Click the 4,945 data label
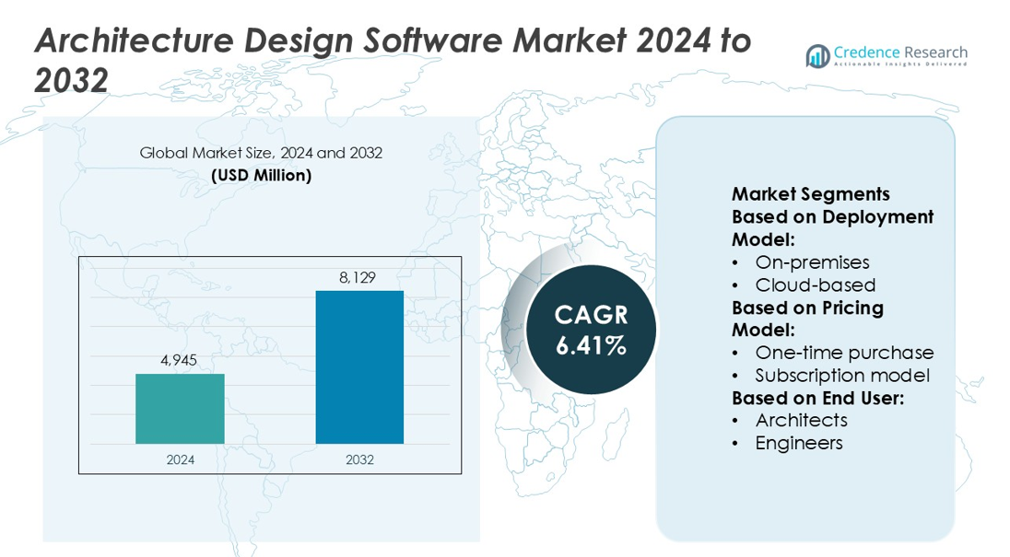This screenshot has height=557, width=1010. 179,360
